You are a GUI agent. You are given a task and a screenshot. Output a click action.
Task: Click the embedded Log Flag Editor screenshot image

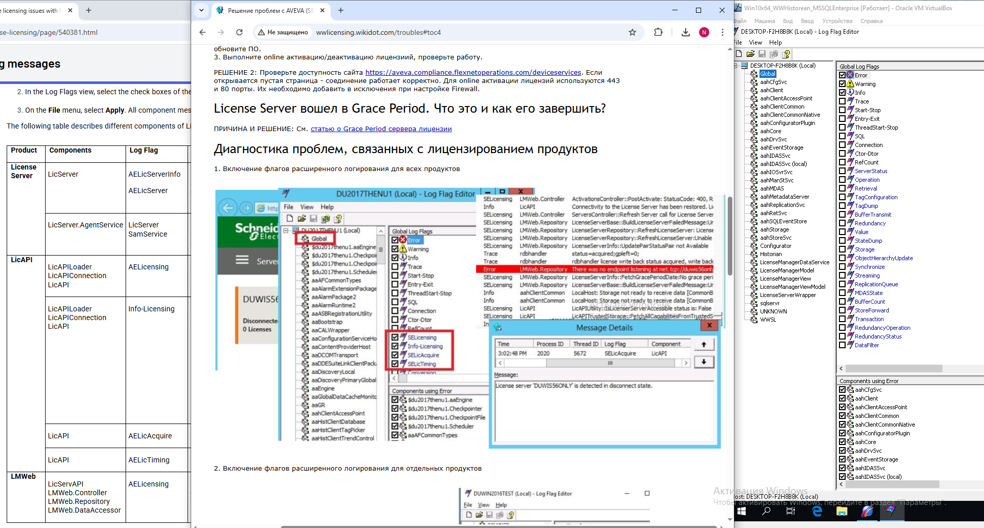[x=469, y=319]
